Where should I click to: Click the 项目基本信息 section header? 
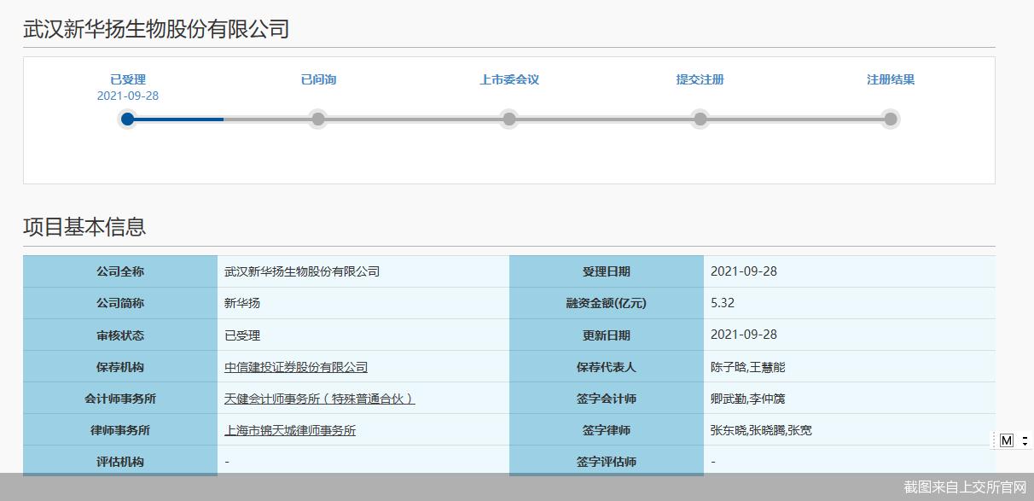click(x=84, y=227)
